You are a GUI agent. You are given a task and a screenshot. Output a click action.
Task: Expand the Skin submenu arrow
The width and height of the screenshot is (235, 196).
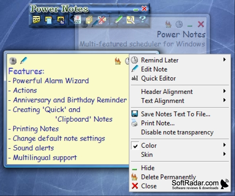(x=225, y=154)
